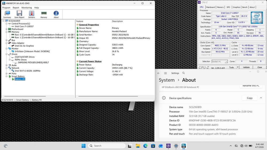Open the Memory toolbar icon in HWiNFO

click(x=44, y=14)
